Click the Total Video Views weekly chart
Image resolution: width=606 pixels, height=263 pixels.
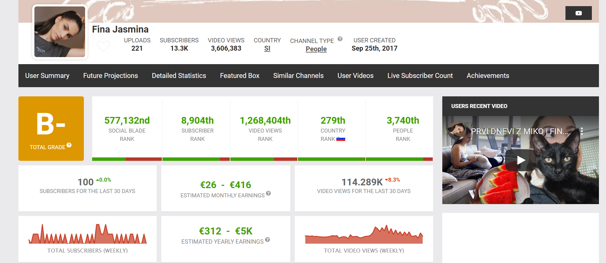click(364, 234)
